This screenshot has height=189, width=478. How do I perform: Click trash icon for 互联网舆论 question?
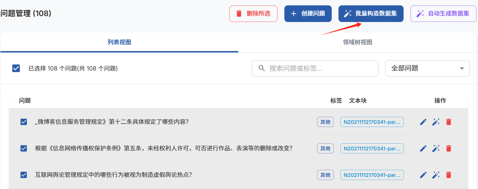pos(449,175)
